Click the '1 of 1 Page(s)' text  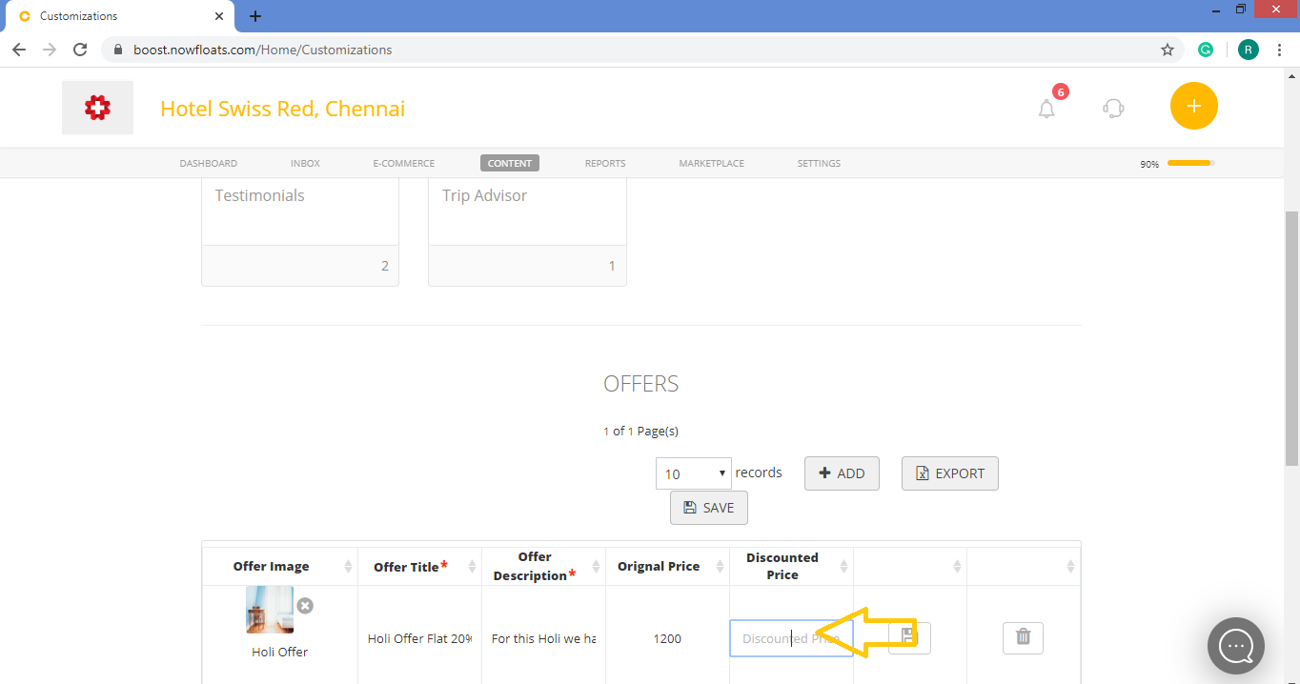pyautogui.click(x=640, y=431)
